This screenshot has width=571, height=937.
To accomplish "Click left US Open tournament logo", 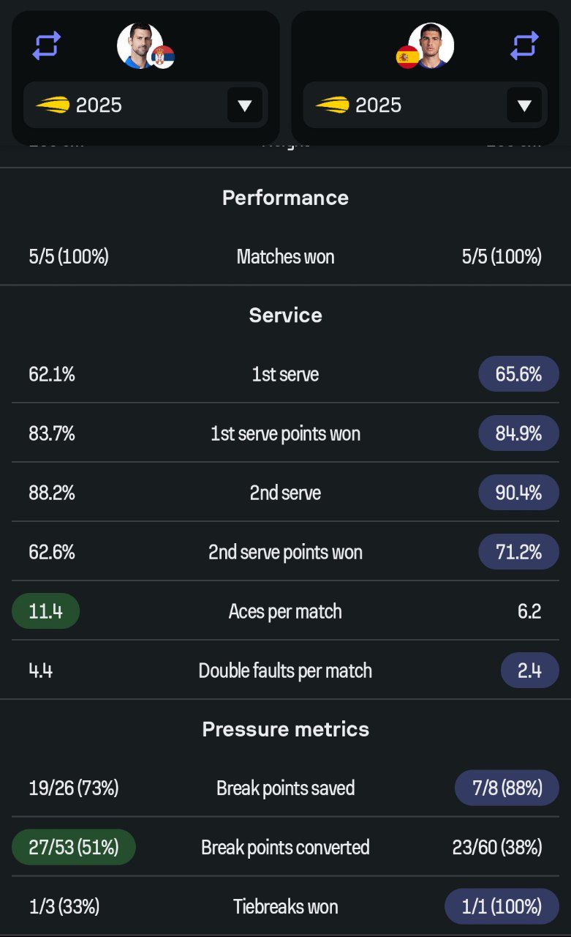I will (x=53, y=105).
